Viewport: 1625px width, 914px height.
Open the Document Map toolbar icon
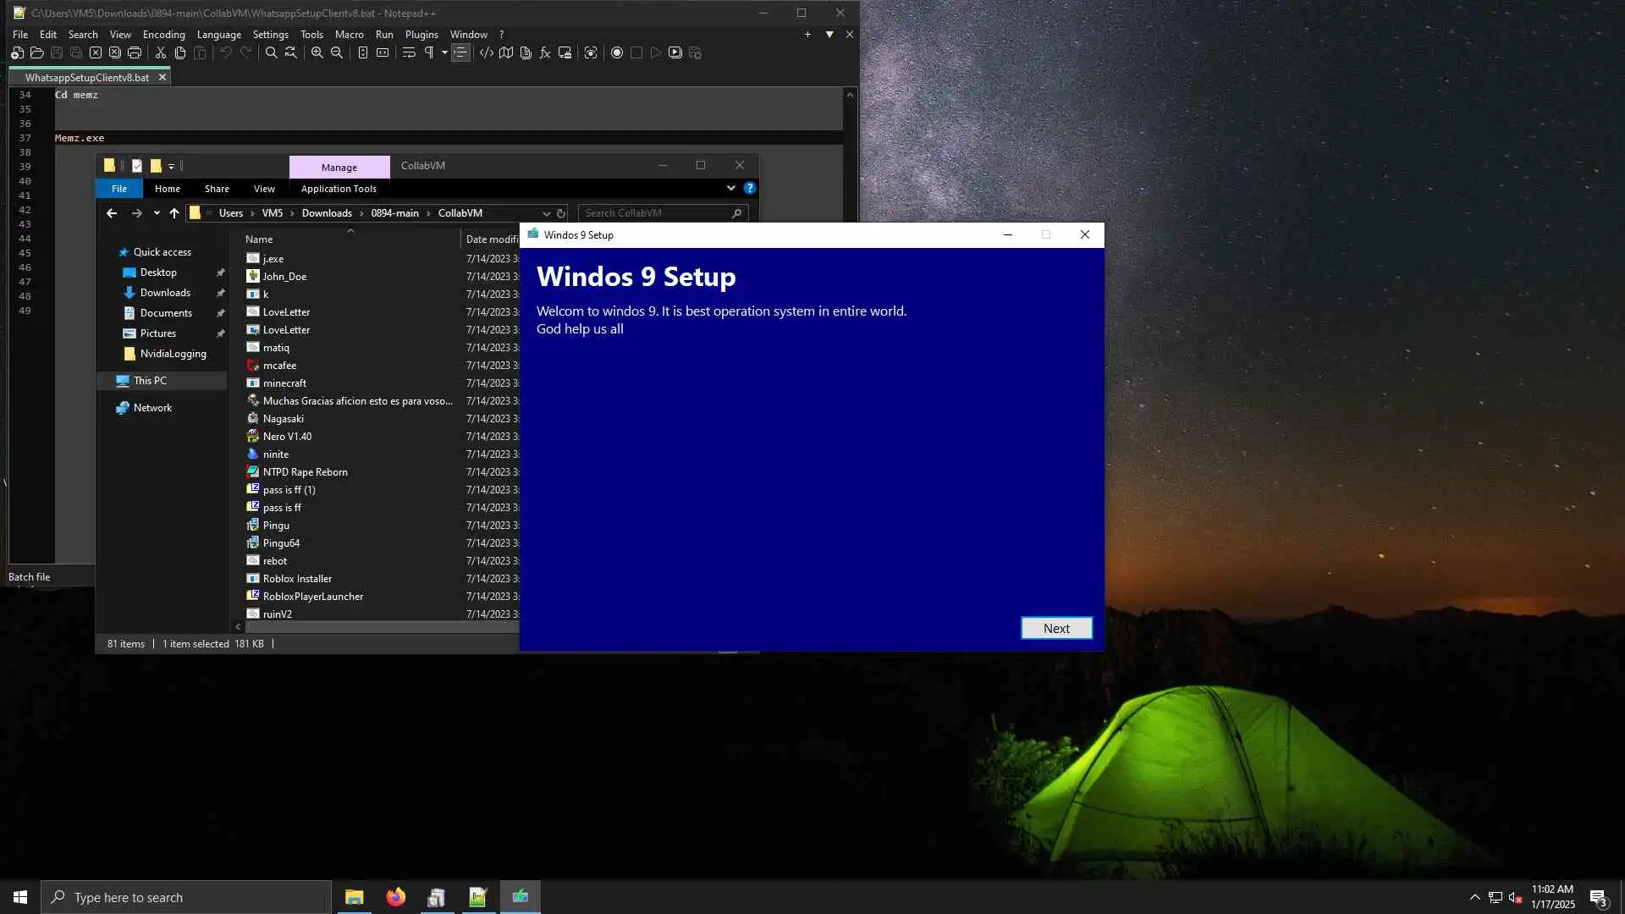coord(506,52)
